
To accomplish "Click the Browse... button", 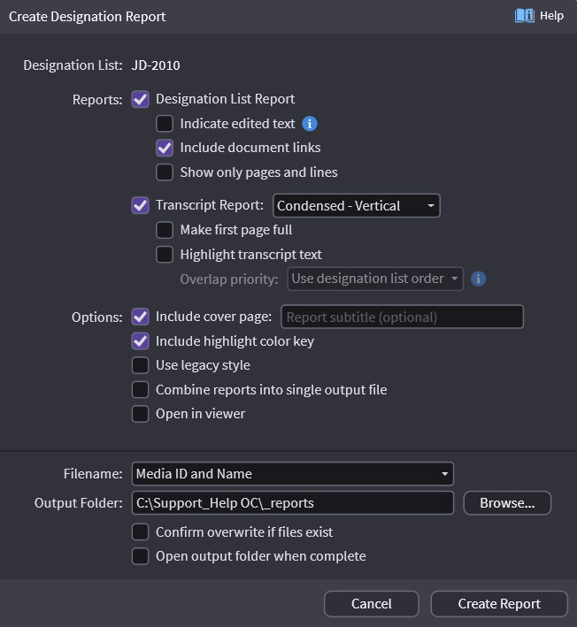I will [507, 503].
